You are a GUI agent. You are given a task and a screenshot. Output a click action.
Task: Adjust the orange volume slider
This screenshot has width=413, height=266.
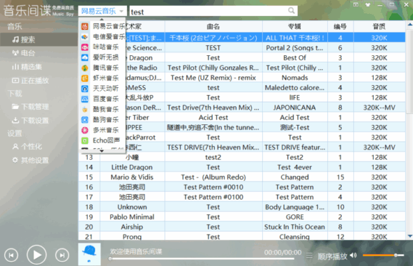coord(383,255)
